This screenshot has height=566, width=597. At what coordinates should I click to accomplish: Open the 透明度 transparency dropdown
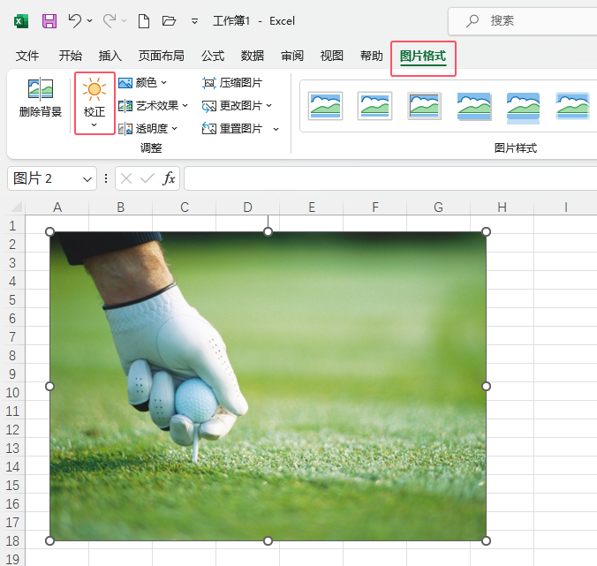[x=147, y=129]
